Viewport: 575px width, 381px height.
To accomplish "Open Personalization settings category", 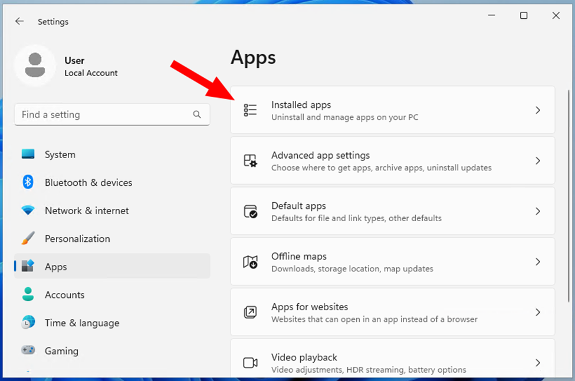I will click(77, 239).
